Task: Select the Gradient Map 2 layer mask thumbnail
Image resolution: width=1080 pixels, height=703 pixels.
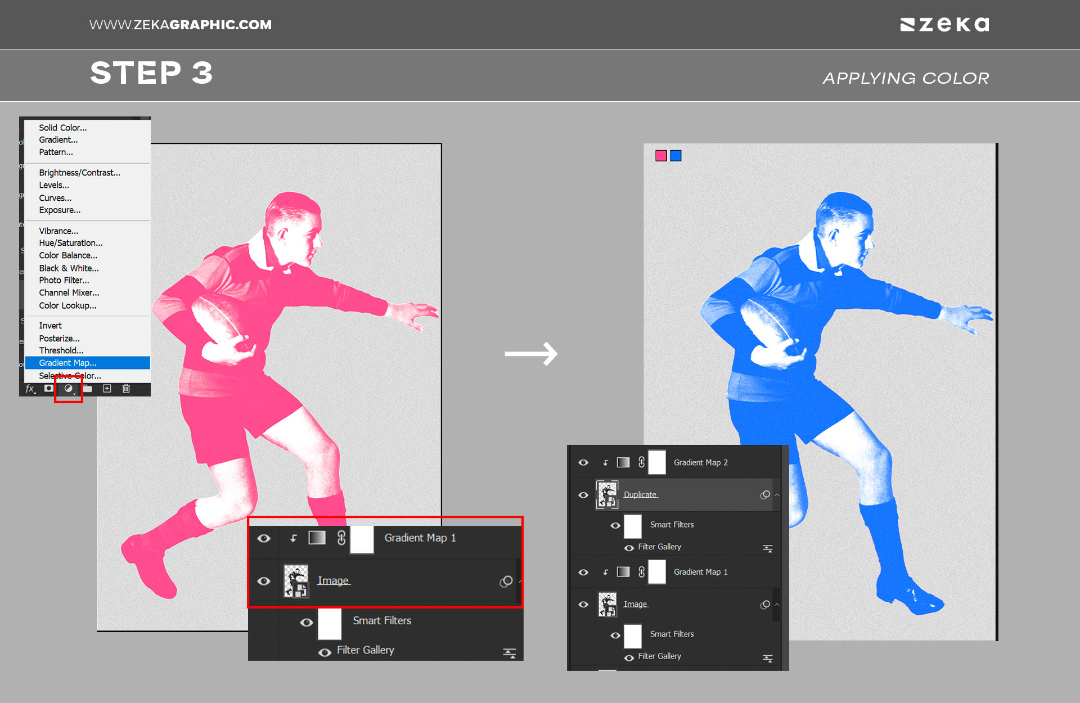Action: tap(657, 462)
